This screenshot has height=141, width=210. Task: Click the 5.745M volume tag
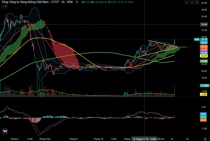point(205,86)
